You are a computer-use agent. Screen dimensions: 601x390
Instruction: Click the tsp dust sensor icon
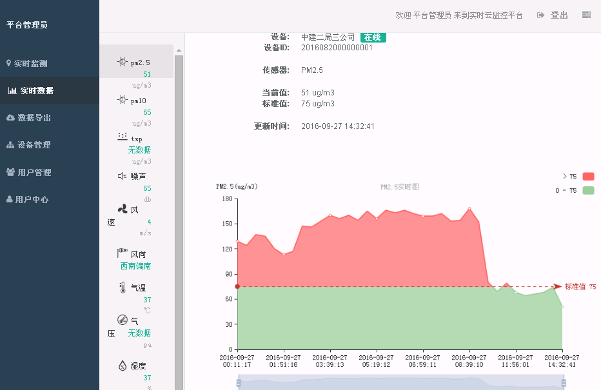coord(123,137)
